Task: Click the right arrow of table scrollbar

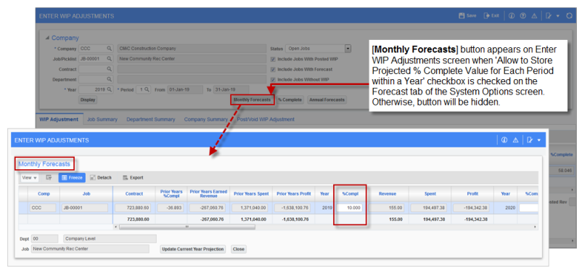Action: tap(535, 227)
